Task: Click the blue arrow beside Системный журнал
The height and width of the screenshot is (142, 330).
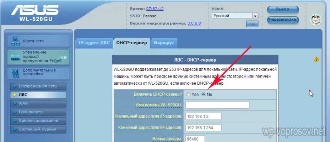Action: pos(15,129)
